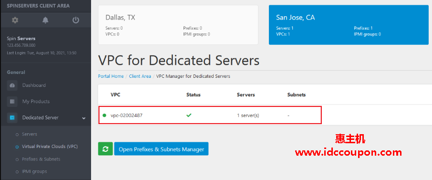
Task: Click the Subnets column header
Action: [297, 95]
